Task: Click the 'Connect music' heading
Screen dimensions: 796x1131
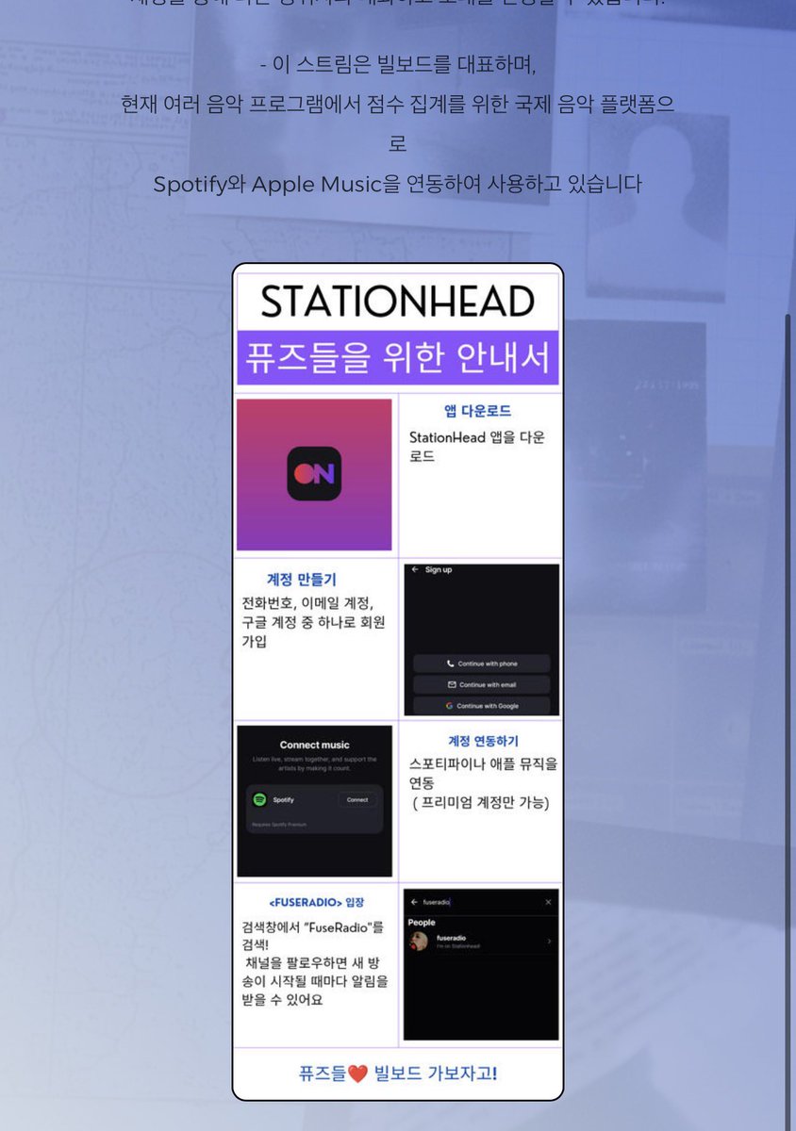Action: click(314, 745)
